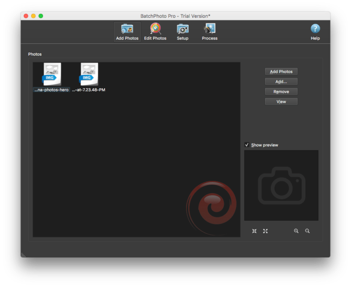Zoom out of the preview
Image resolution: width=351 pixels, height=287 pixels.
[x=307, y=231]
